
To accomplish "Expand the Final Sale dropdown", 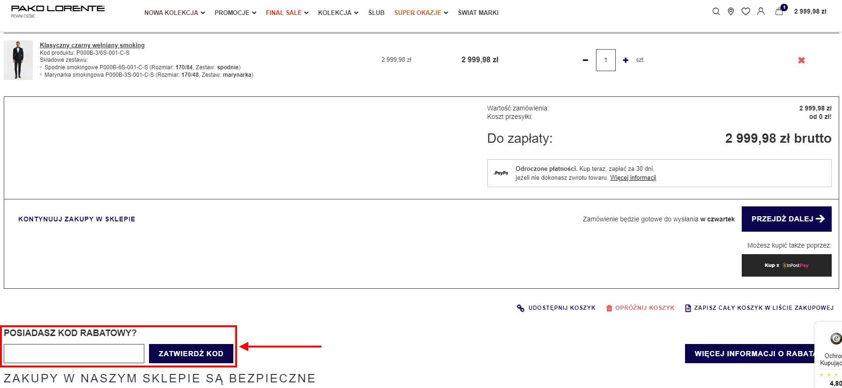I will pos(287,13).
